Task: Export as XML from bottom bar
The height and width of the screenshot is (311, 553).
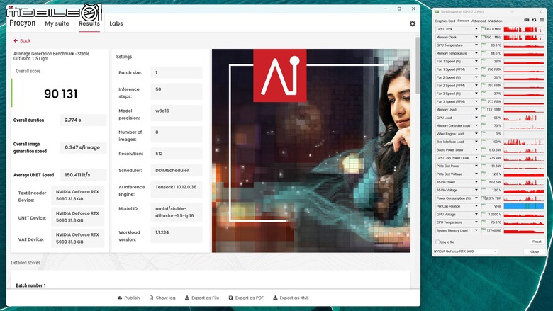Action: click(x=291, y=298)
